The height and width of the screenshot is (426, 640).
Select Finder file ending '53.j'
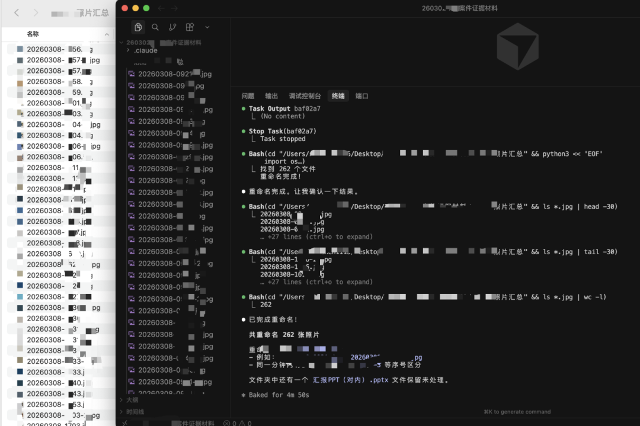(56, 404)
